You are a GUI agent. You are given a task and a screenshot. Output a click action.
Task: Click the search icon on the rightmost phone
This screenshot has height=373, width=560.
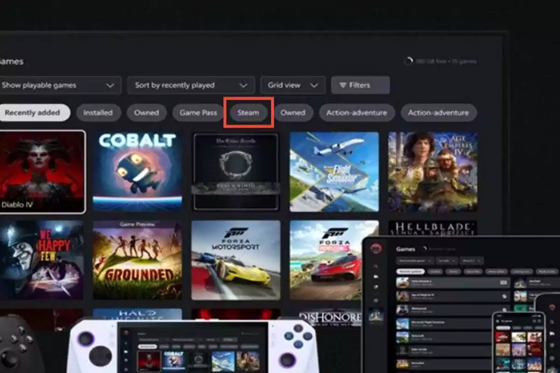coord(552,322)
